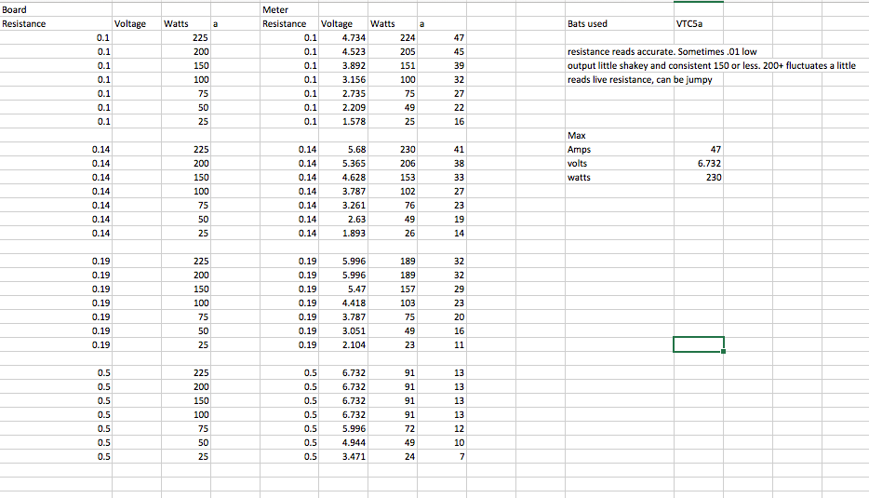Screen dimensions: 869x498
Task: Select the cell containing "VTC5a"
Action: pos(689,23)
